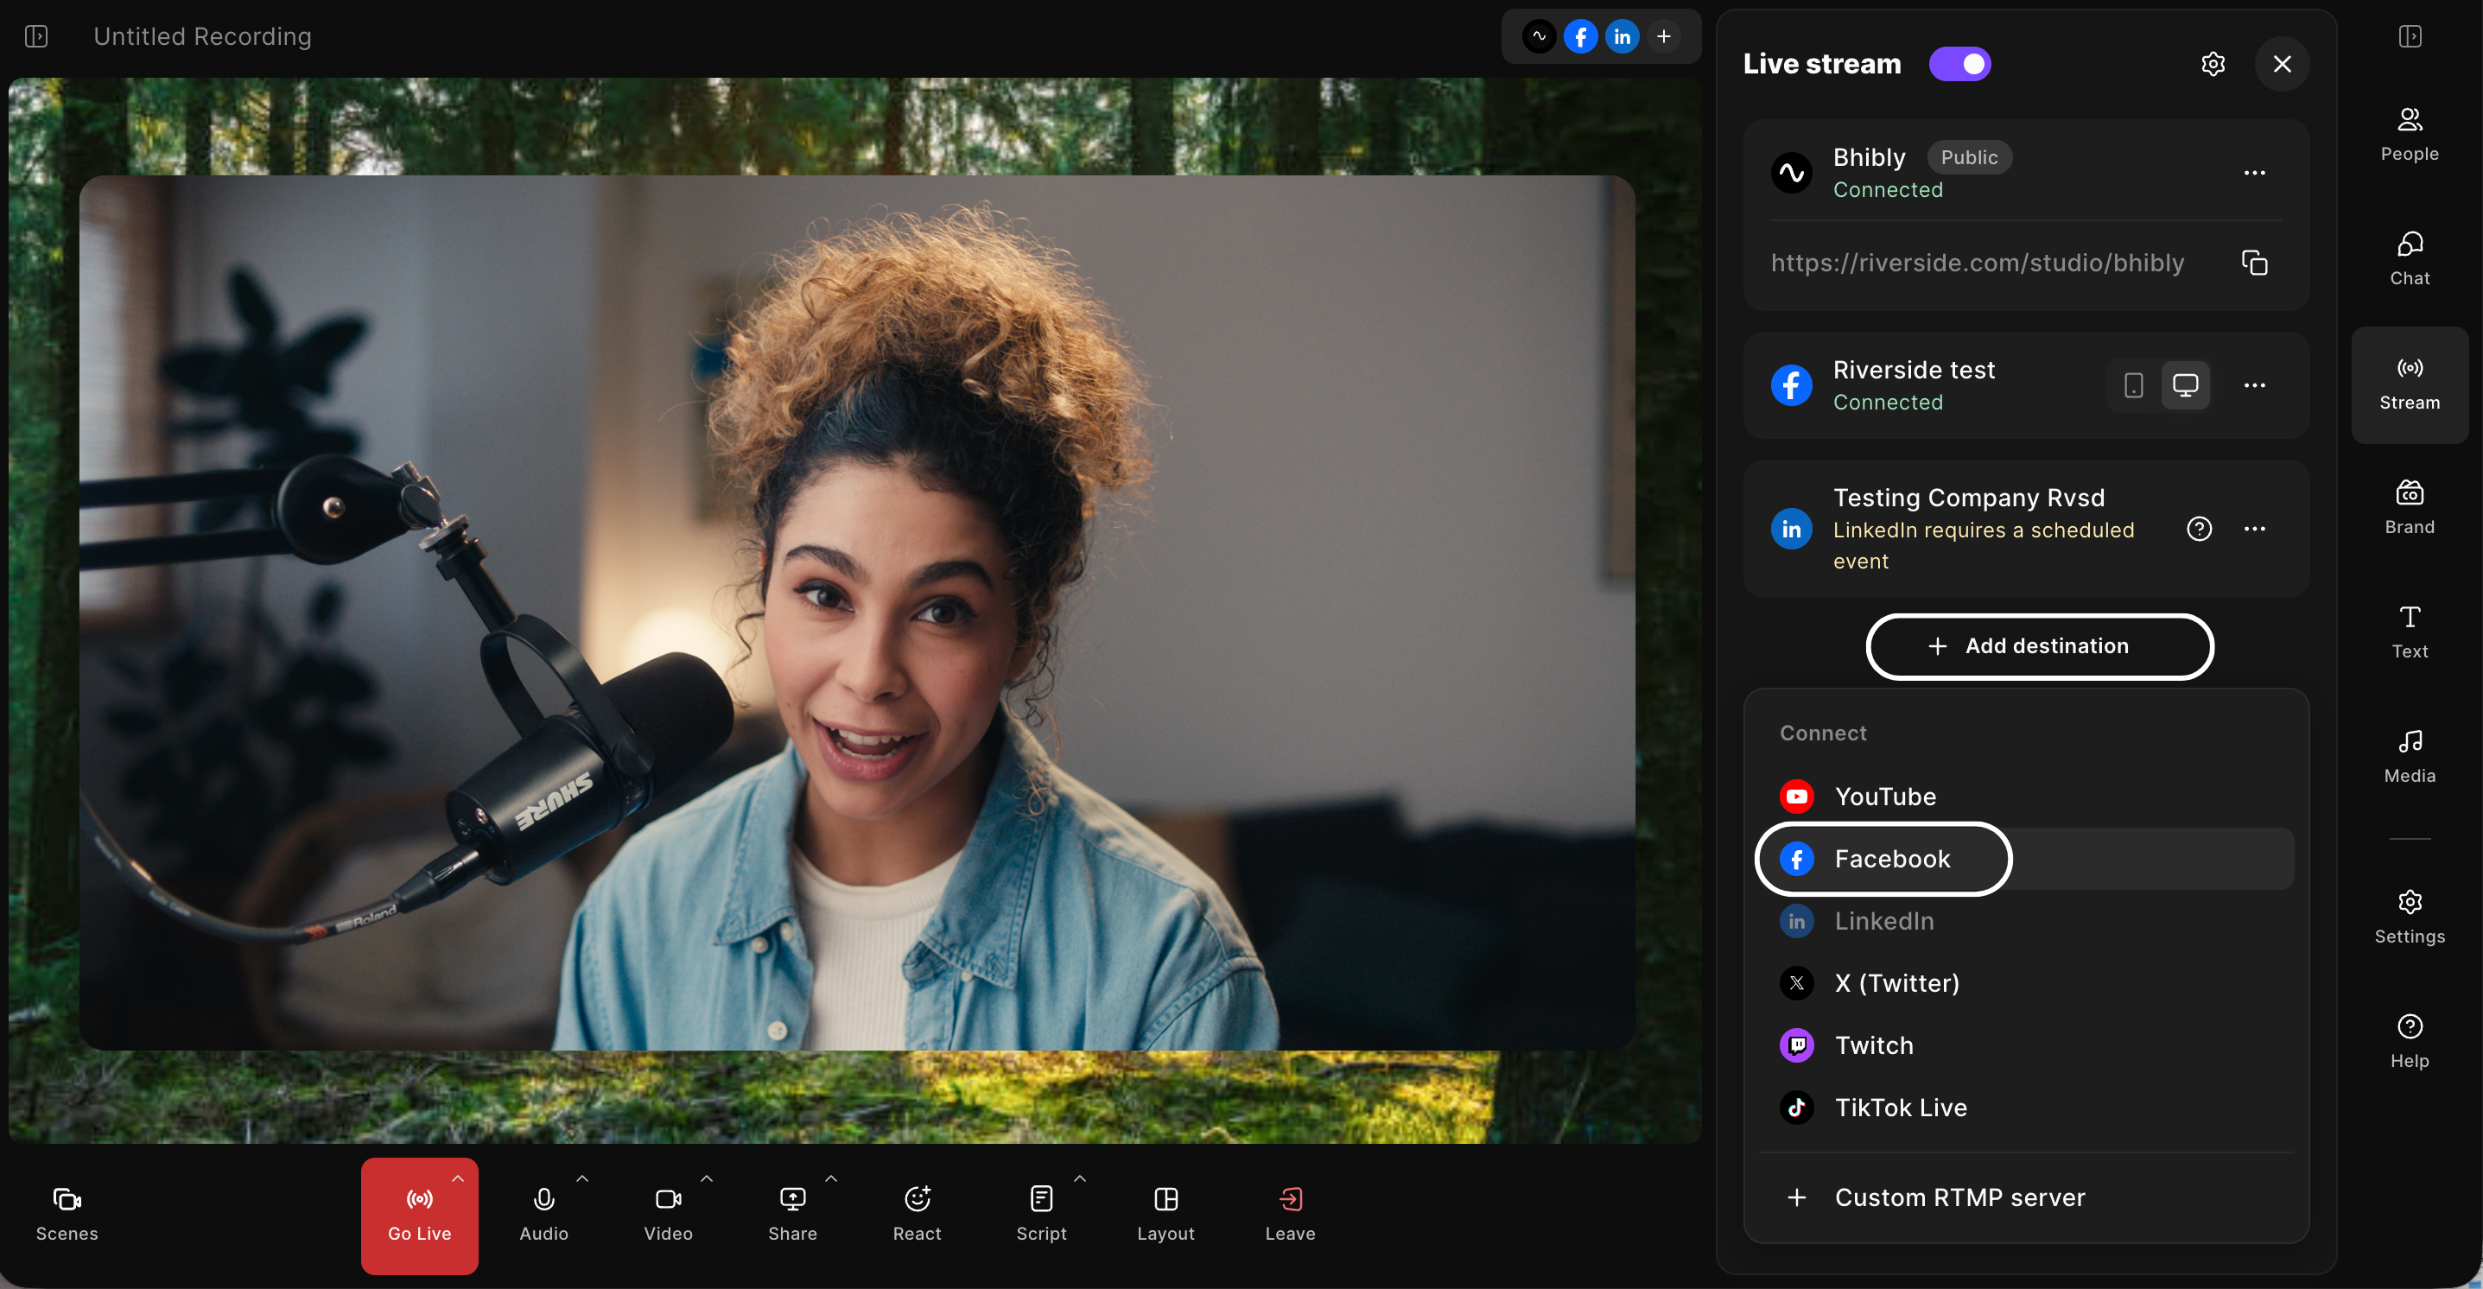Open the People sidebar panel

(x=2409, y=135)
